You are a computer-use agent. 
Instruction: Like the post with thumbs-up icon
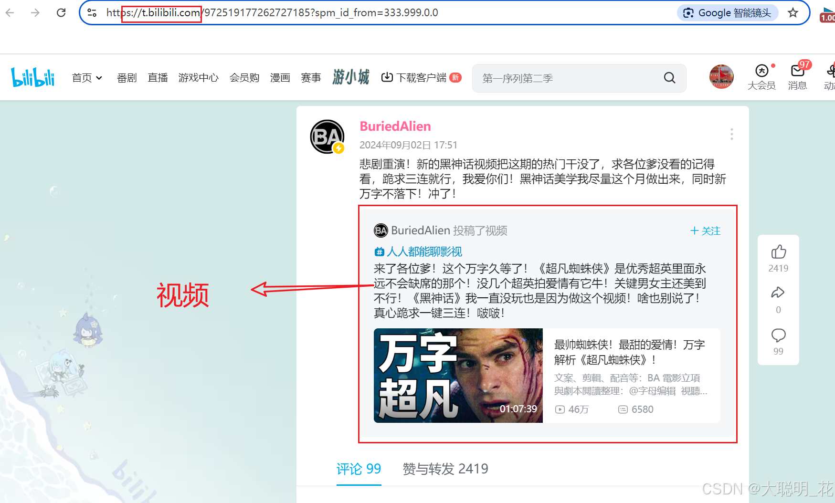[779, 251]
